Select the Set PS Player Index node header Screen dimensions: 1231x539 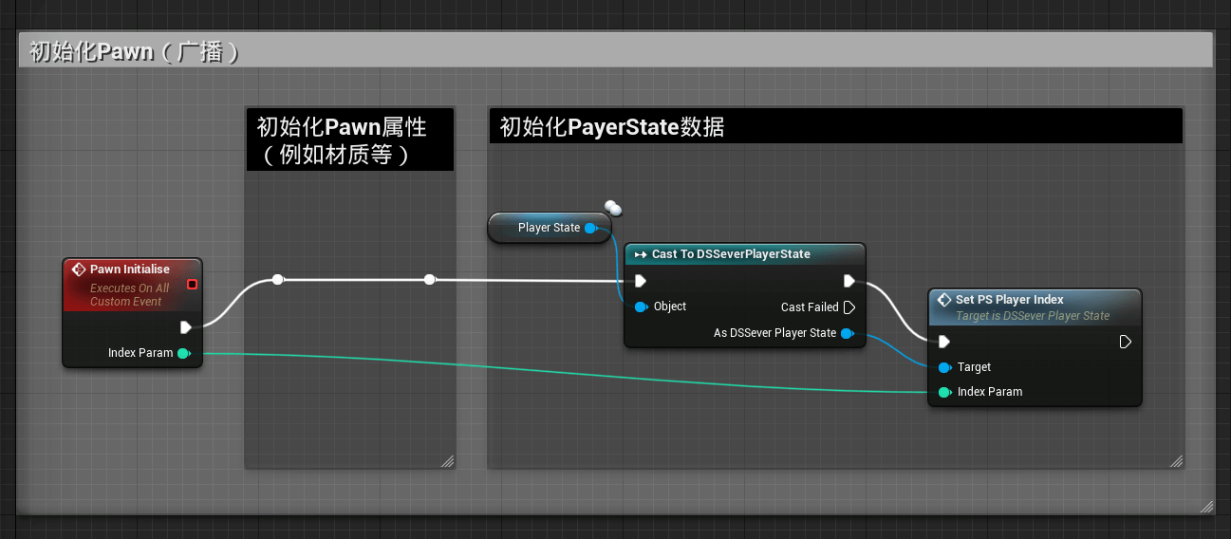pos(1035,307)
